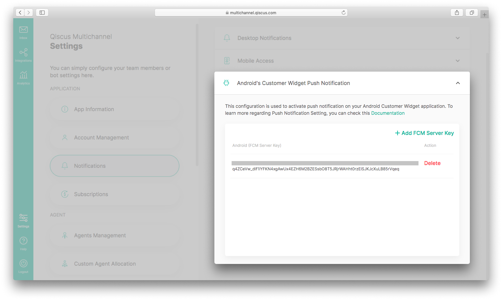The width and height of the screenshot is (502, 300).
Task: Click the Safari Share button
Action: tap(457, 13)
